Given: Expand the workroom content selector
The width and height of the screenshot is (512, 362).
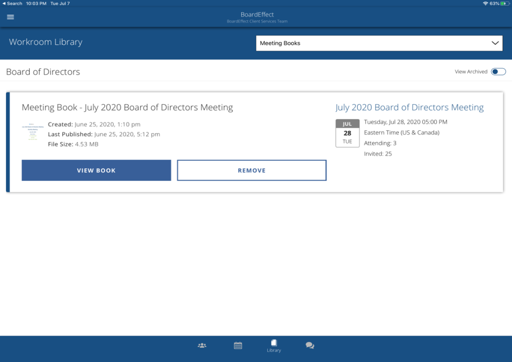Looking at the screenshot, I should click(379, 43).
